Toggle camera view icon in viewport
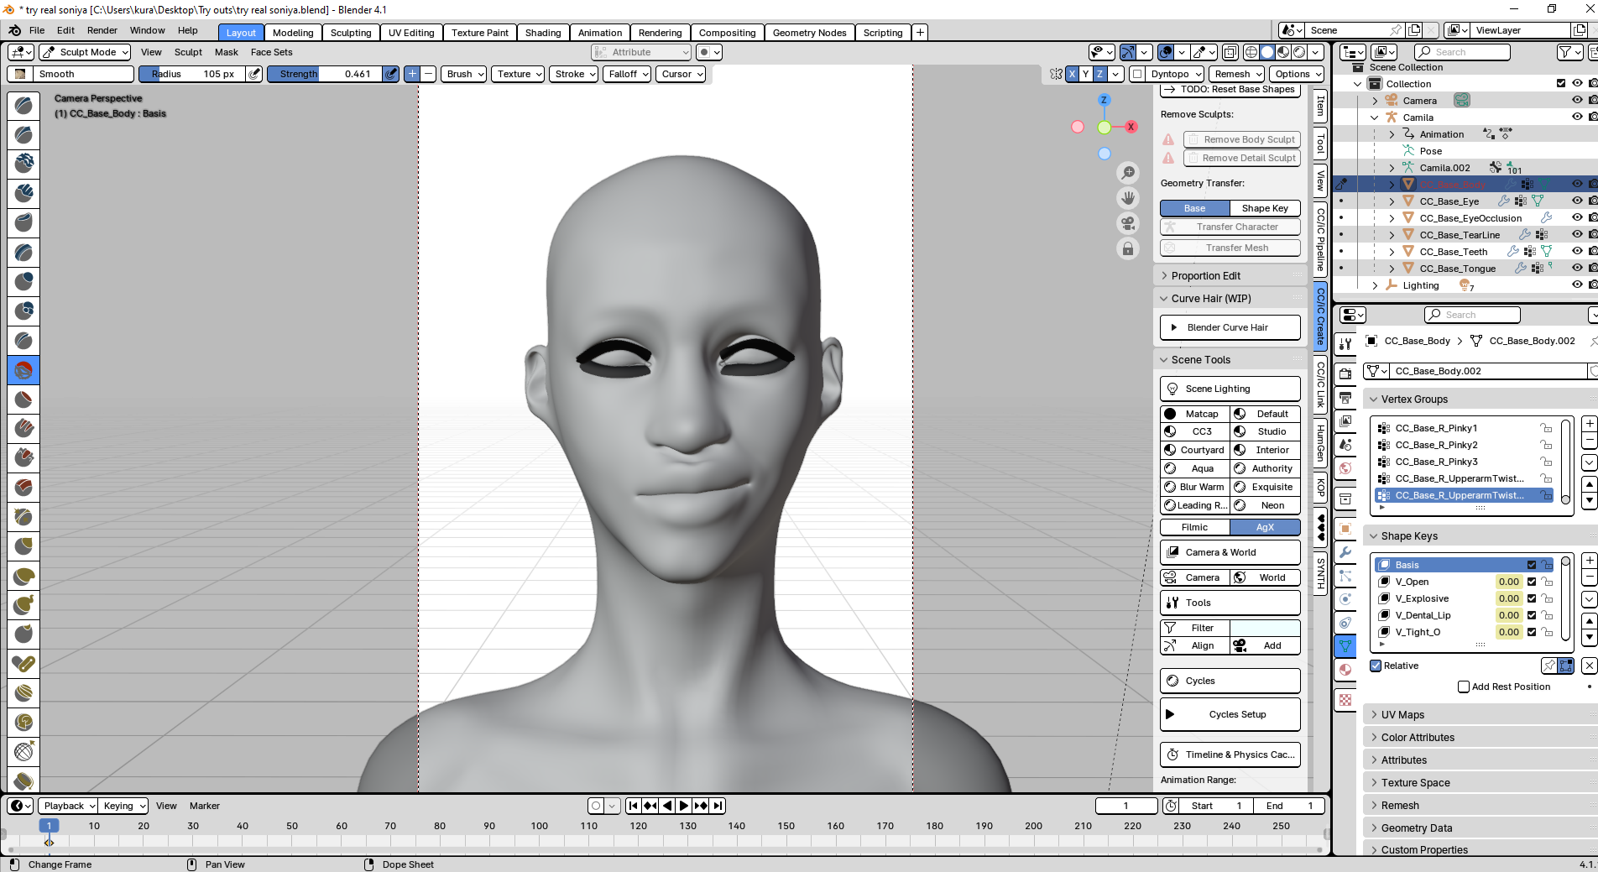Viewport: 1598px width, 872px height. click(1128, 223)
